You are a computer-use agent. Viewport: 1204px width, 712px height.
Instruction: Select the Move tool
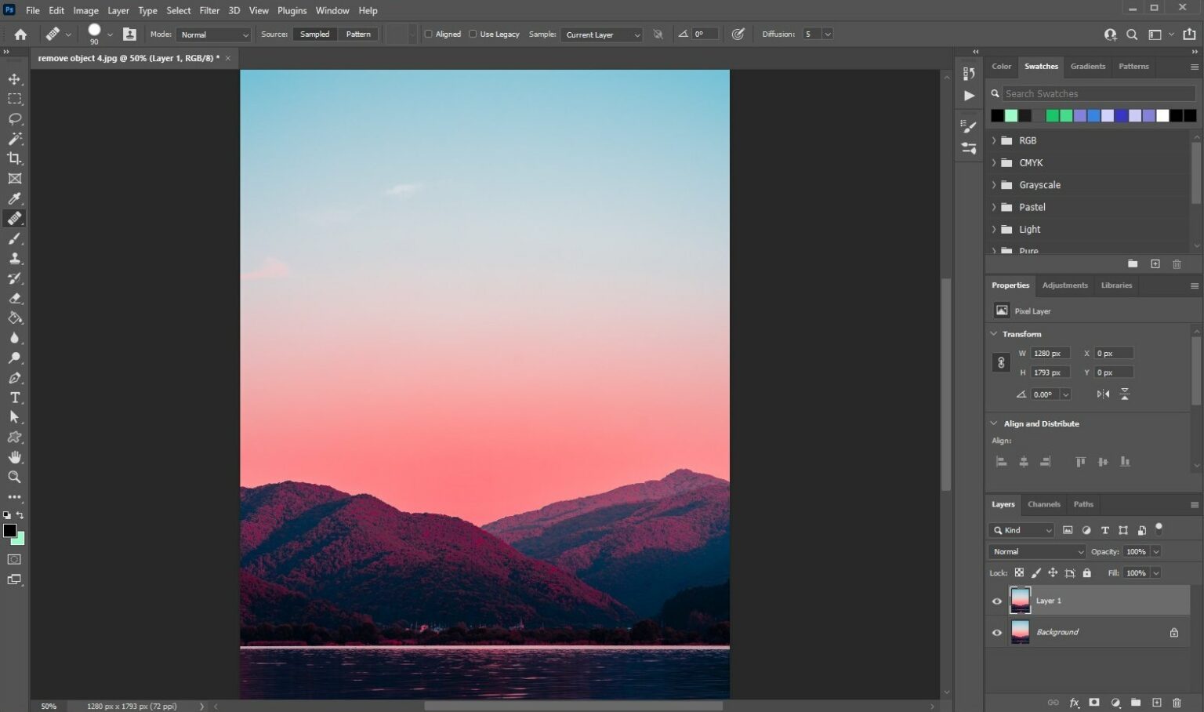14,79
